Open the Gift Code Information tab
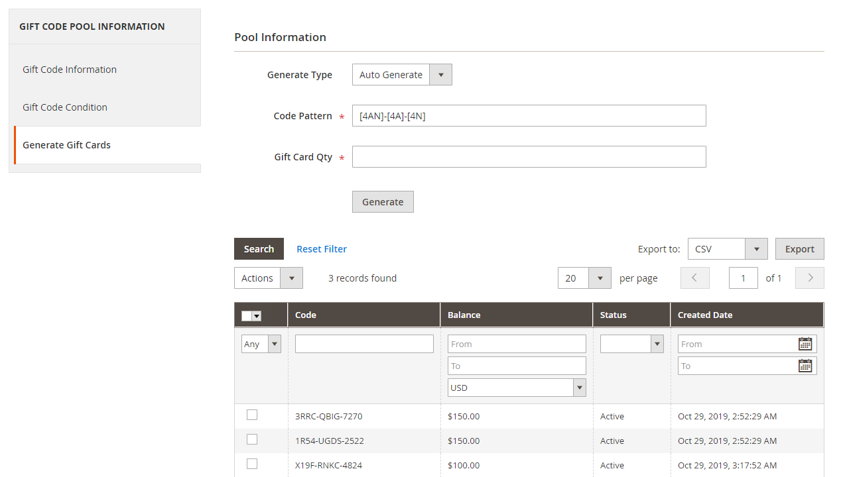 tap(70, 70)
